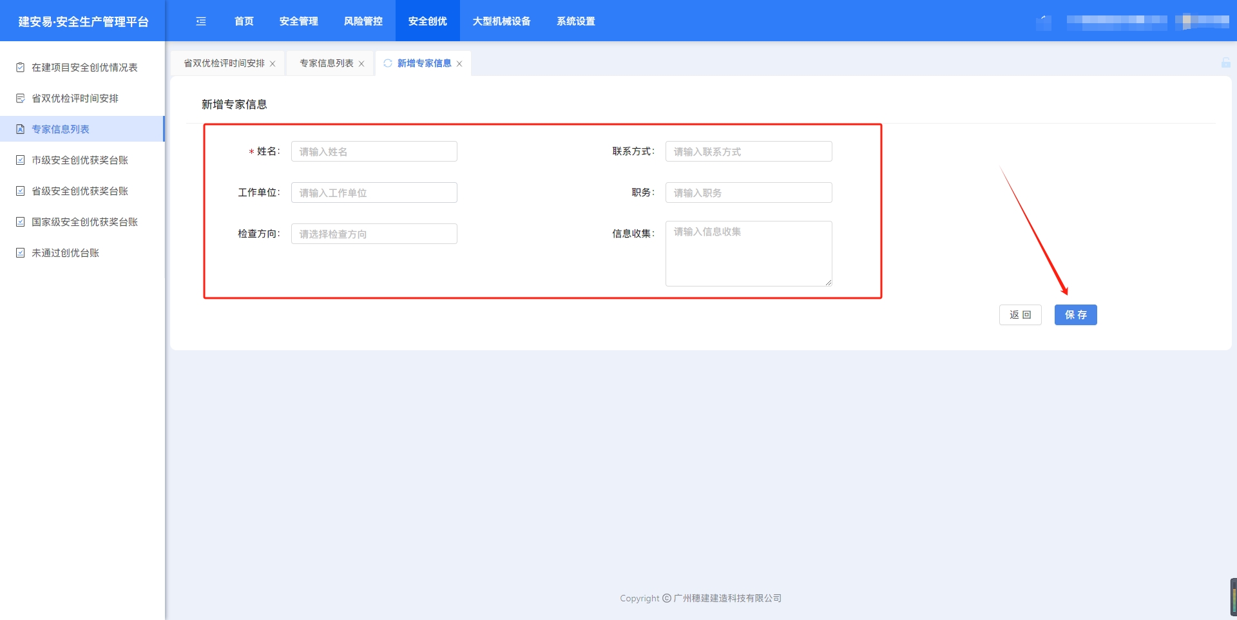The width and height of the screenshot is (1237, 620).
Task: Click the refresh icon on 新增专家信息 tab
Action: 387,63
